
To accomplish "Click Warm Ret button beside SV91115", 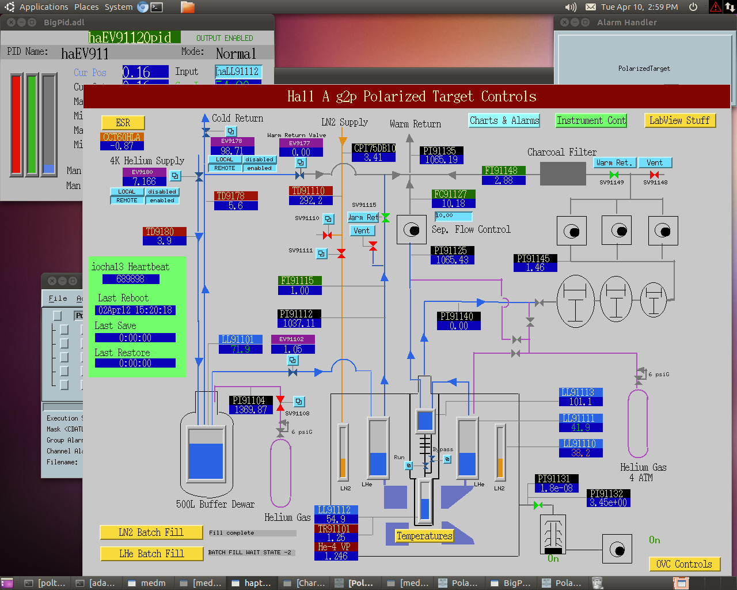I will (x=363, y=217).
